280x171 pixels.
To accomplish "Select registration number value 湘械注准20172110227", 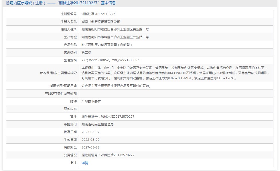I will [x=98, y=14].
